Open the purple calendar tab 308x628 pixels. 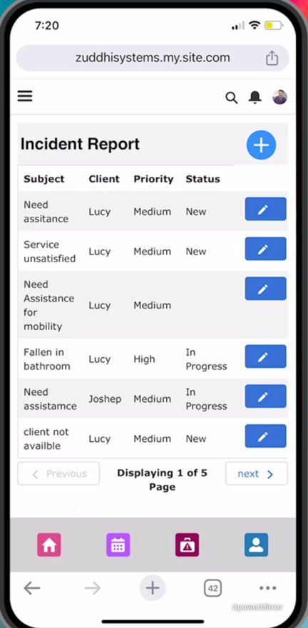118,545
